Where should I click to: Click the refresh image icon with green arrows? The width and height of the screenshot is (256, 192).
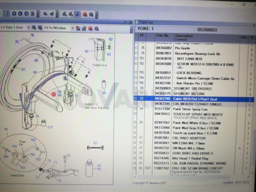coord(84,28)
